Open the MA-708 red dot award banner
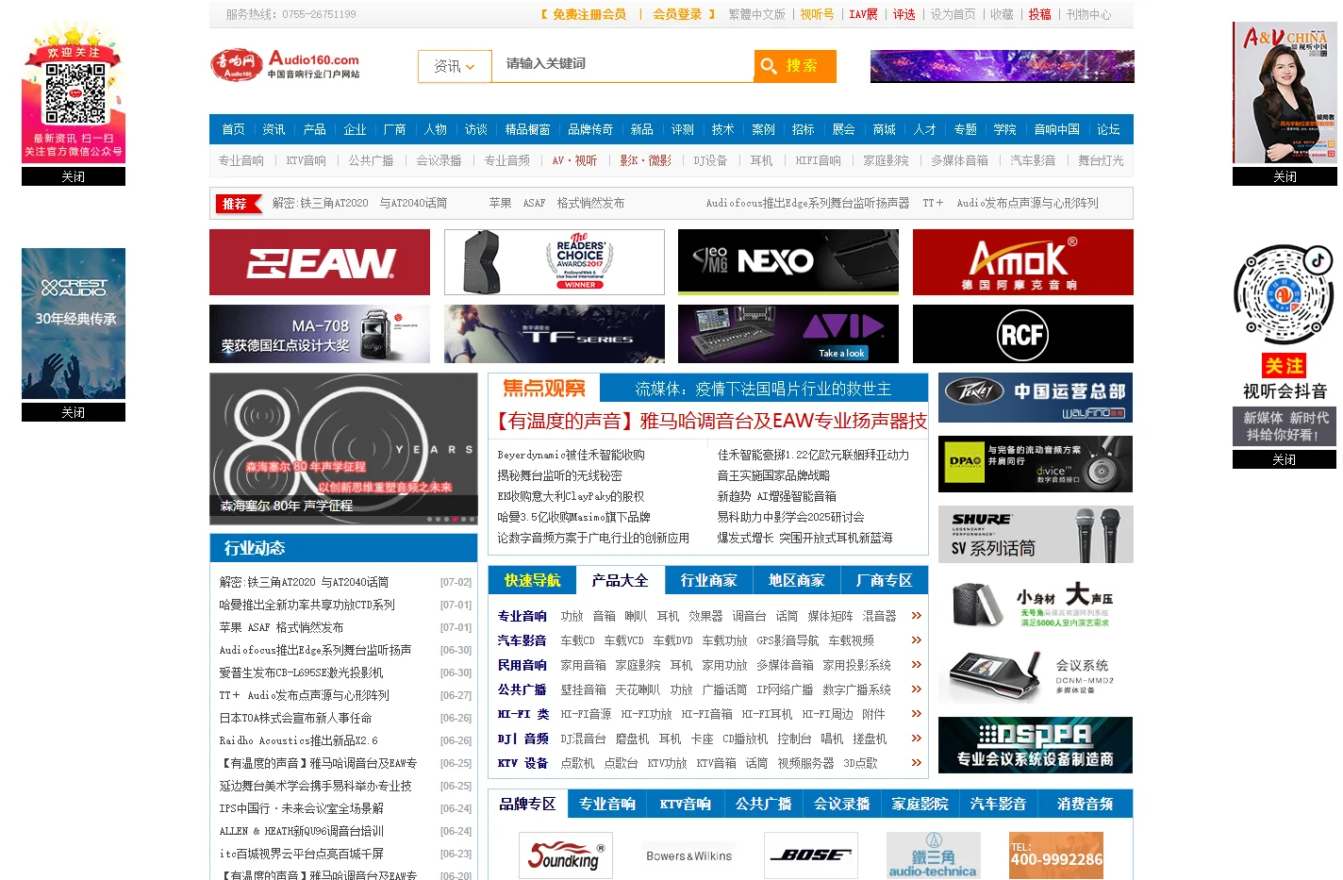Image resolution: width=1343 pixels, height=880 pixels. pyautogui.click(x=320, y=334)
